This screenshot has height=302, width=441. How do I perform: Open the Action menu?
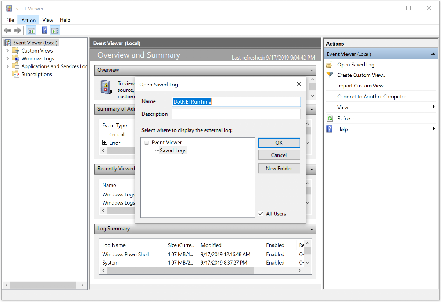(28, 20)
